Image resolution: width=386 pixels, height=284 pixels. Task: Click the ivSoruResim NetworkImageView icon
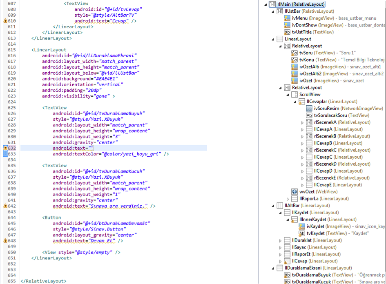point(309,109)
